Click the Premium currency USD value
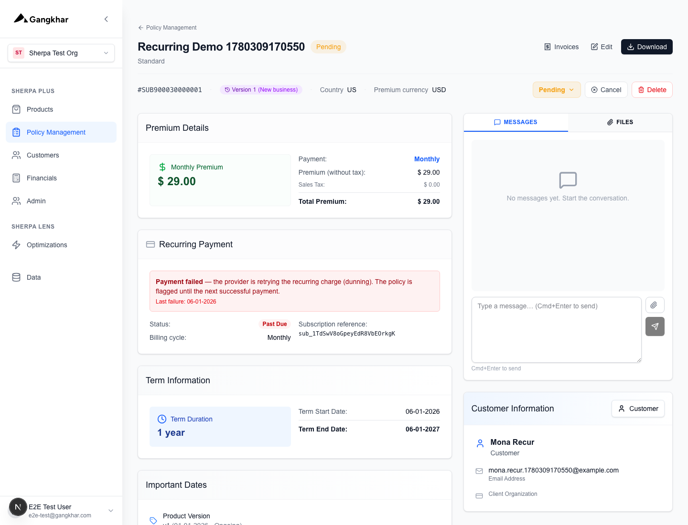 439,90
